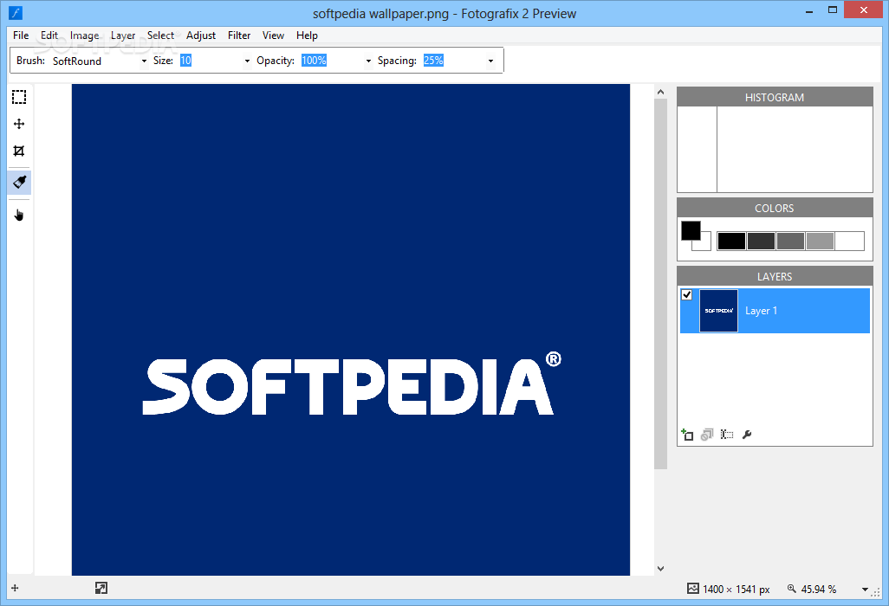Click the Spacing field showing 25%
889x606 pixels.
(x=455, y=61)
